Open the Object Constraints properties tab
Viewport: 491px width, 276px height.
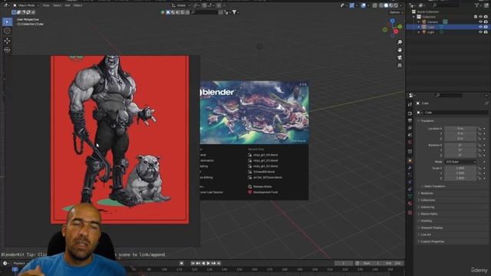pos(410,189)
